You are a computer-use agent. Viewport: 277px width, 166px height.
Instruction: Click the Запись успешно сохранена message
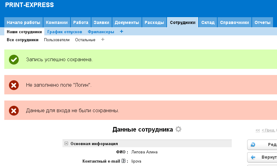[x=59, y=59]
